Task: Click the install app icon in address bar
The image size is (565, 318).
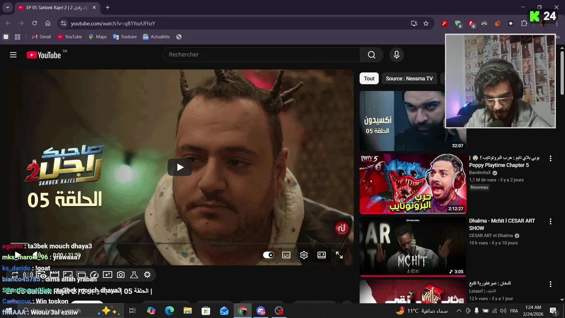Action: pyautogui.click(x=414, y=23)
